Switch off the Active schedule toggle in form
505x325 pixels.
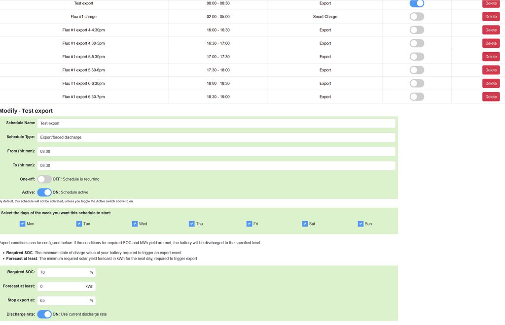(x=44, y=193)
